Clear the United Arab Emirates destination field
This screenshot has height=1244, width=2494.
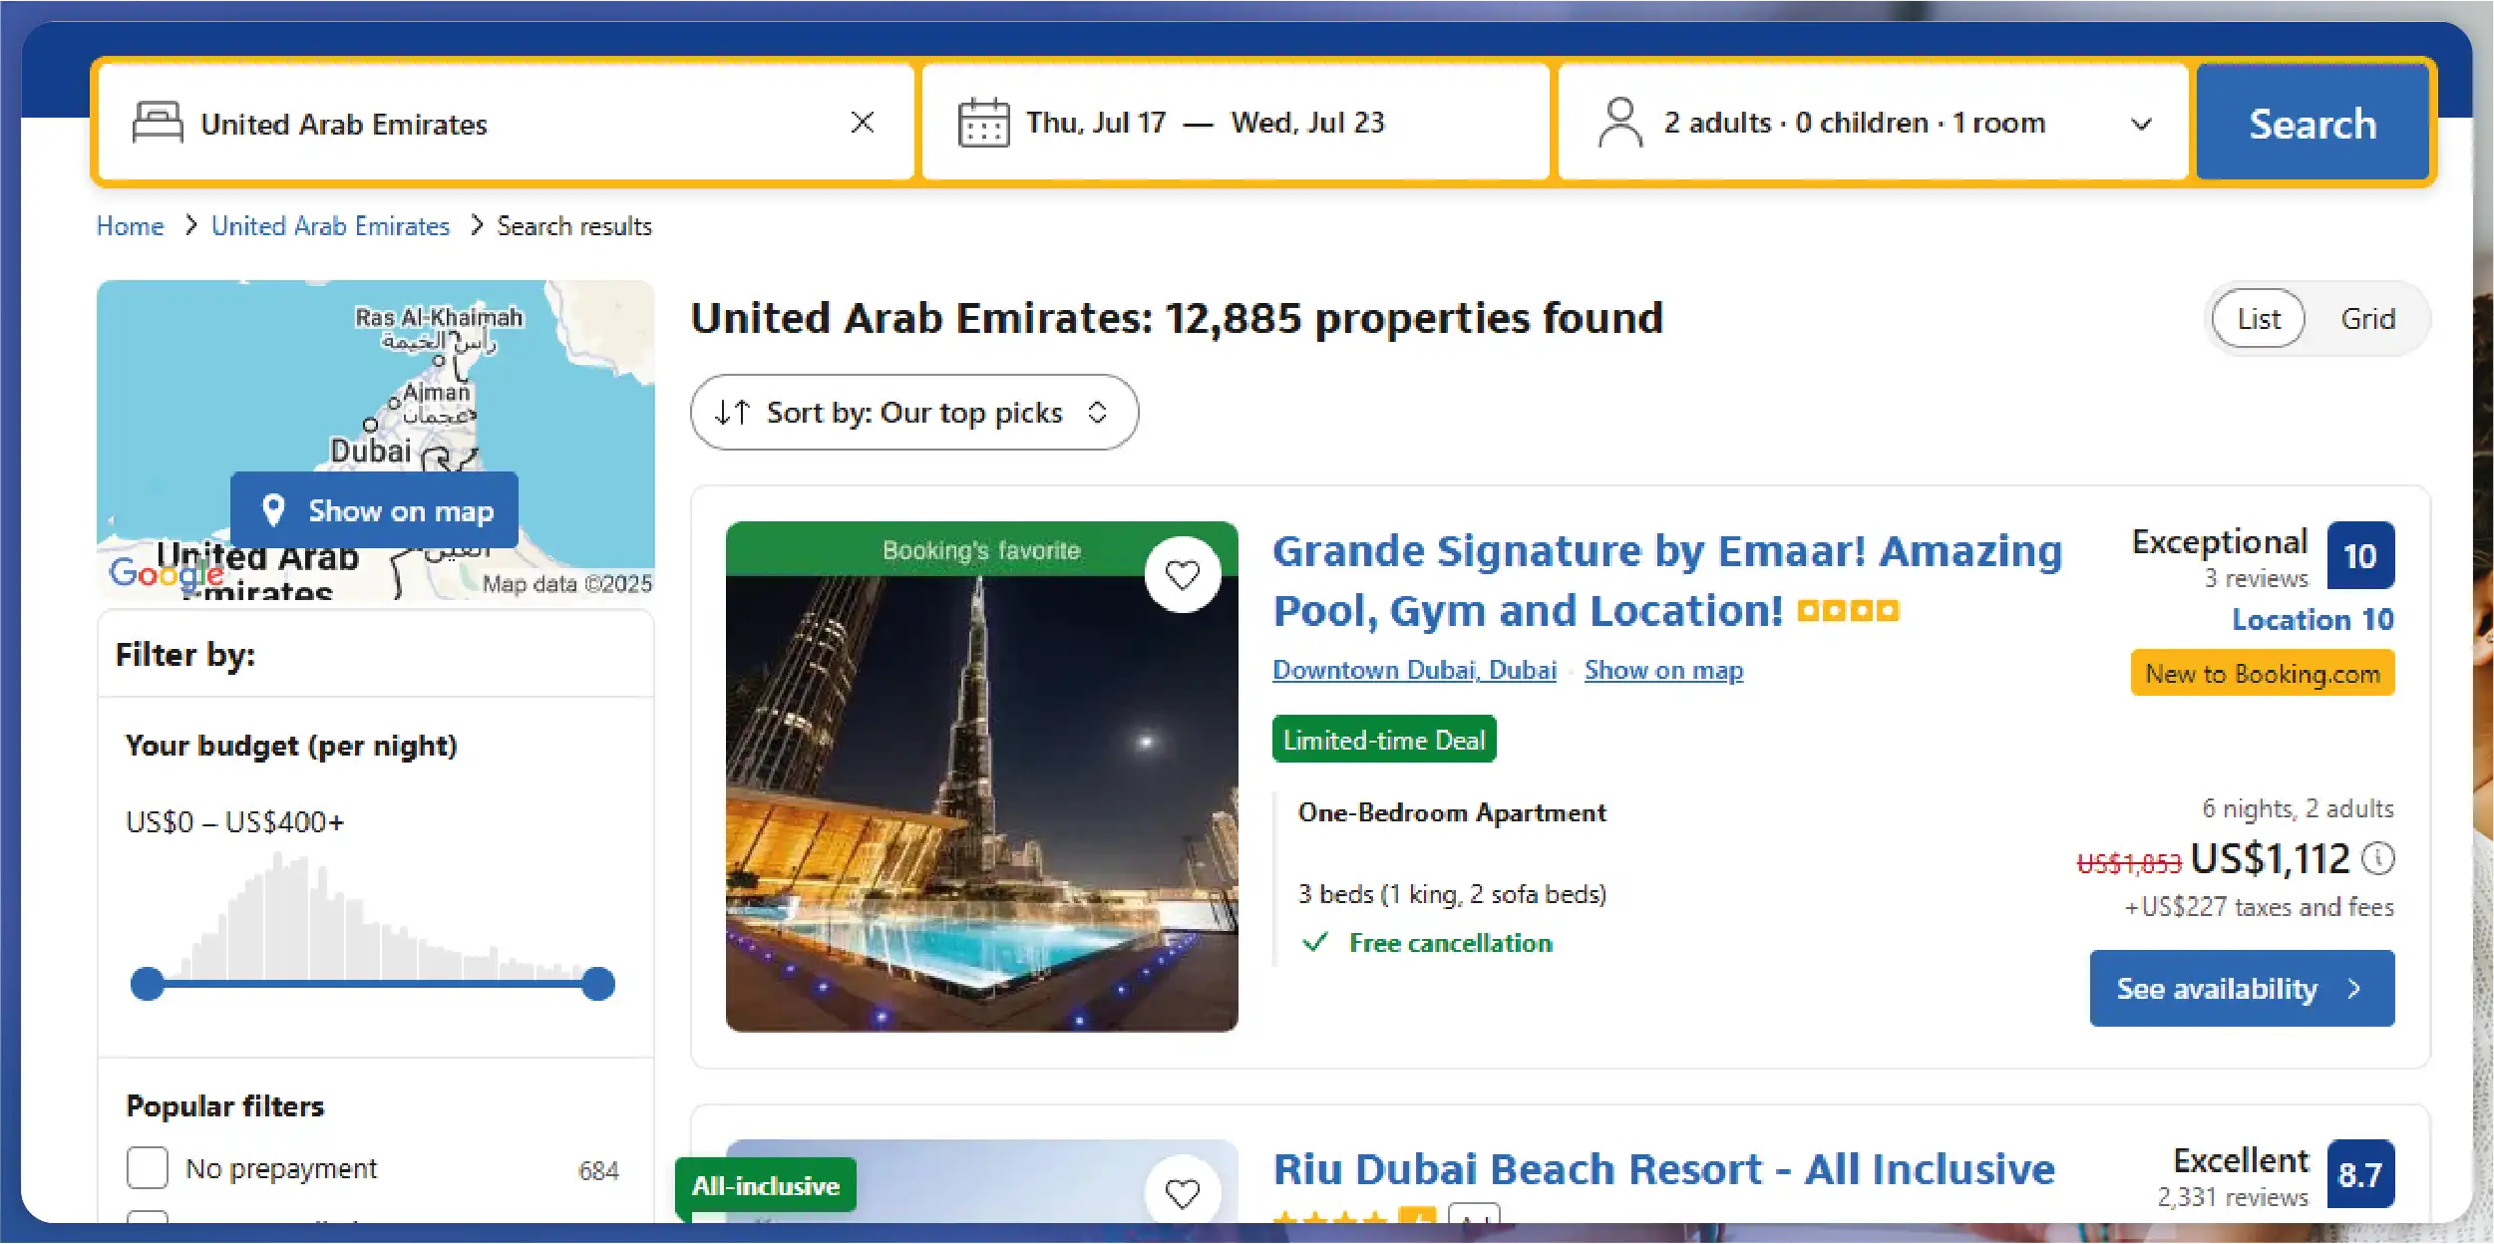(x=863, y=123)
